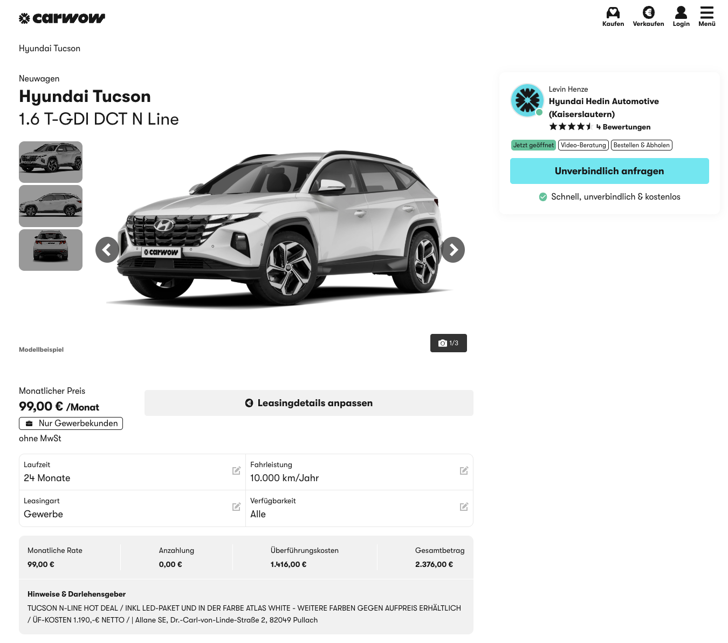Click the Hyundai Tucson breadcrumb link
Viewport: 728px width, 643px height.
50,49
